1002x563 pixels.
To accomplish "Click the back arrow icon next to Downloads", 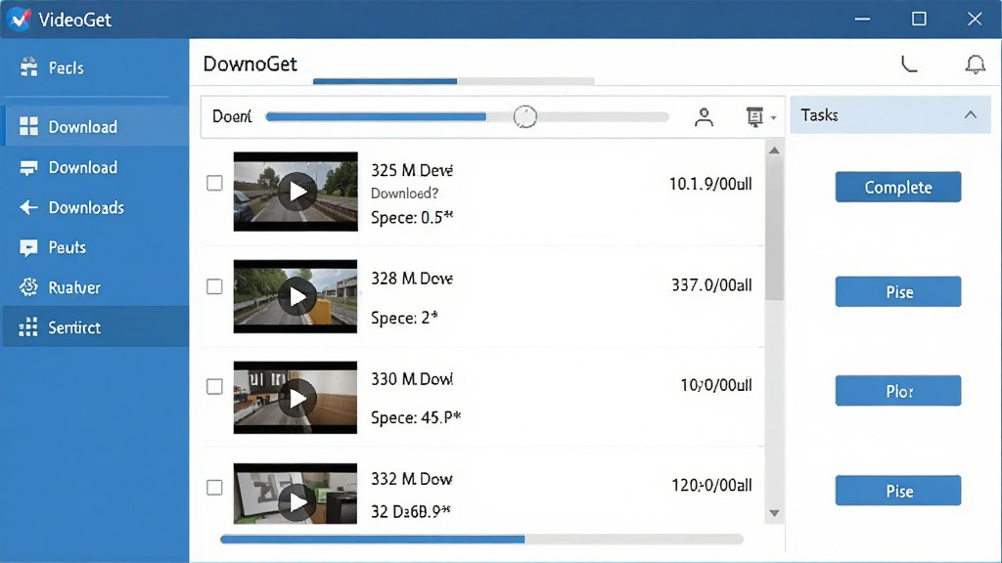I will [28, 207].
